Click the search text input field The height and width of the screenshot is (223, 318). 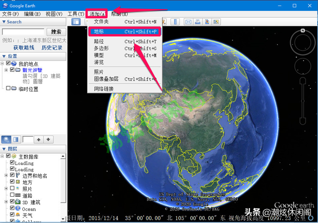point(23,32)
